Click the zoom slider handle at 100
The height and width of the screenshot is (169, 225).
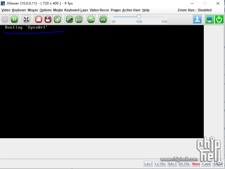tap(139, 17)
